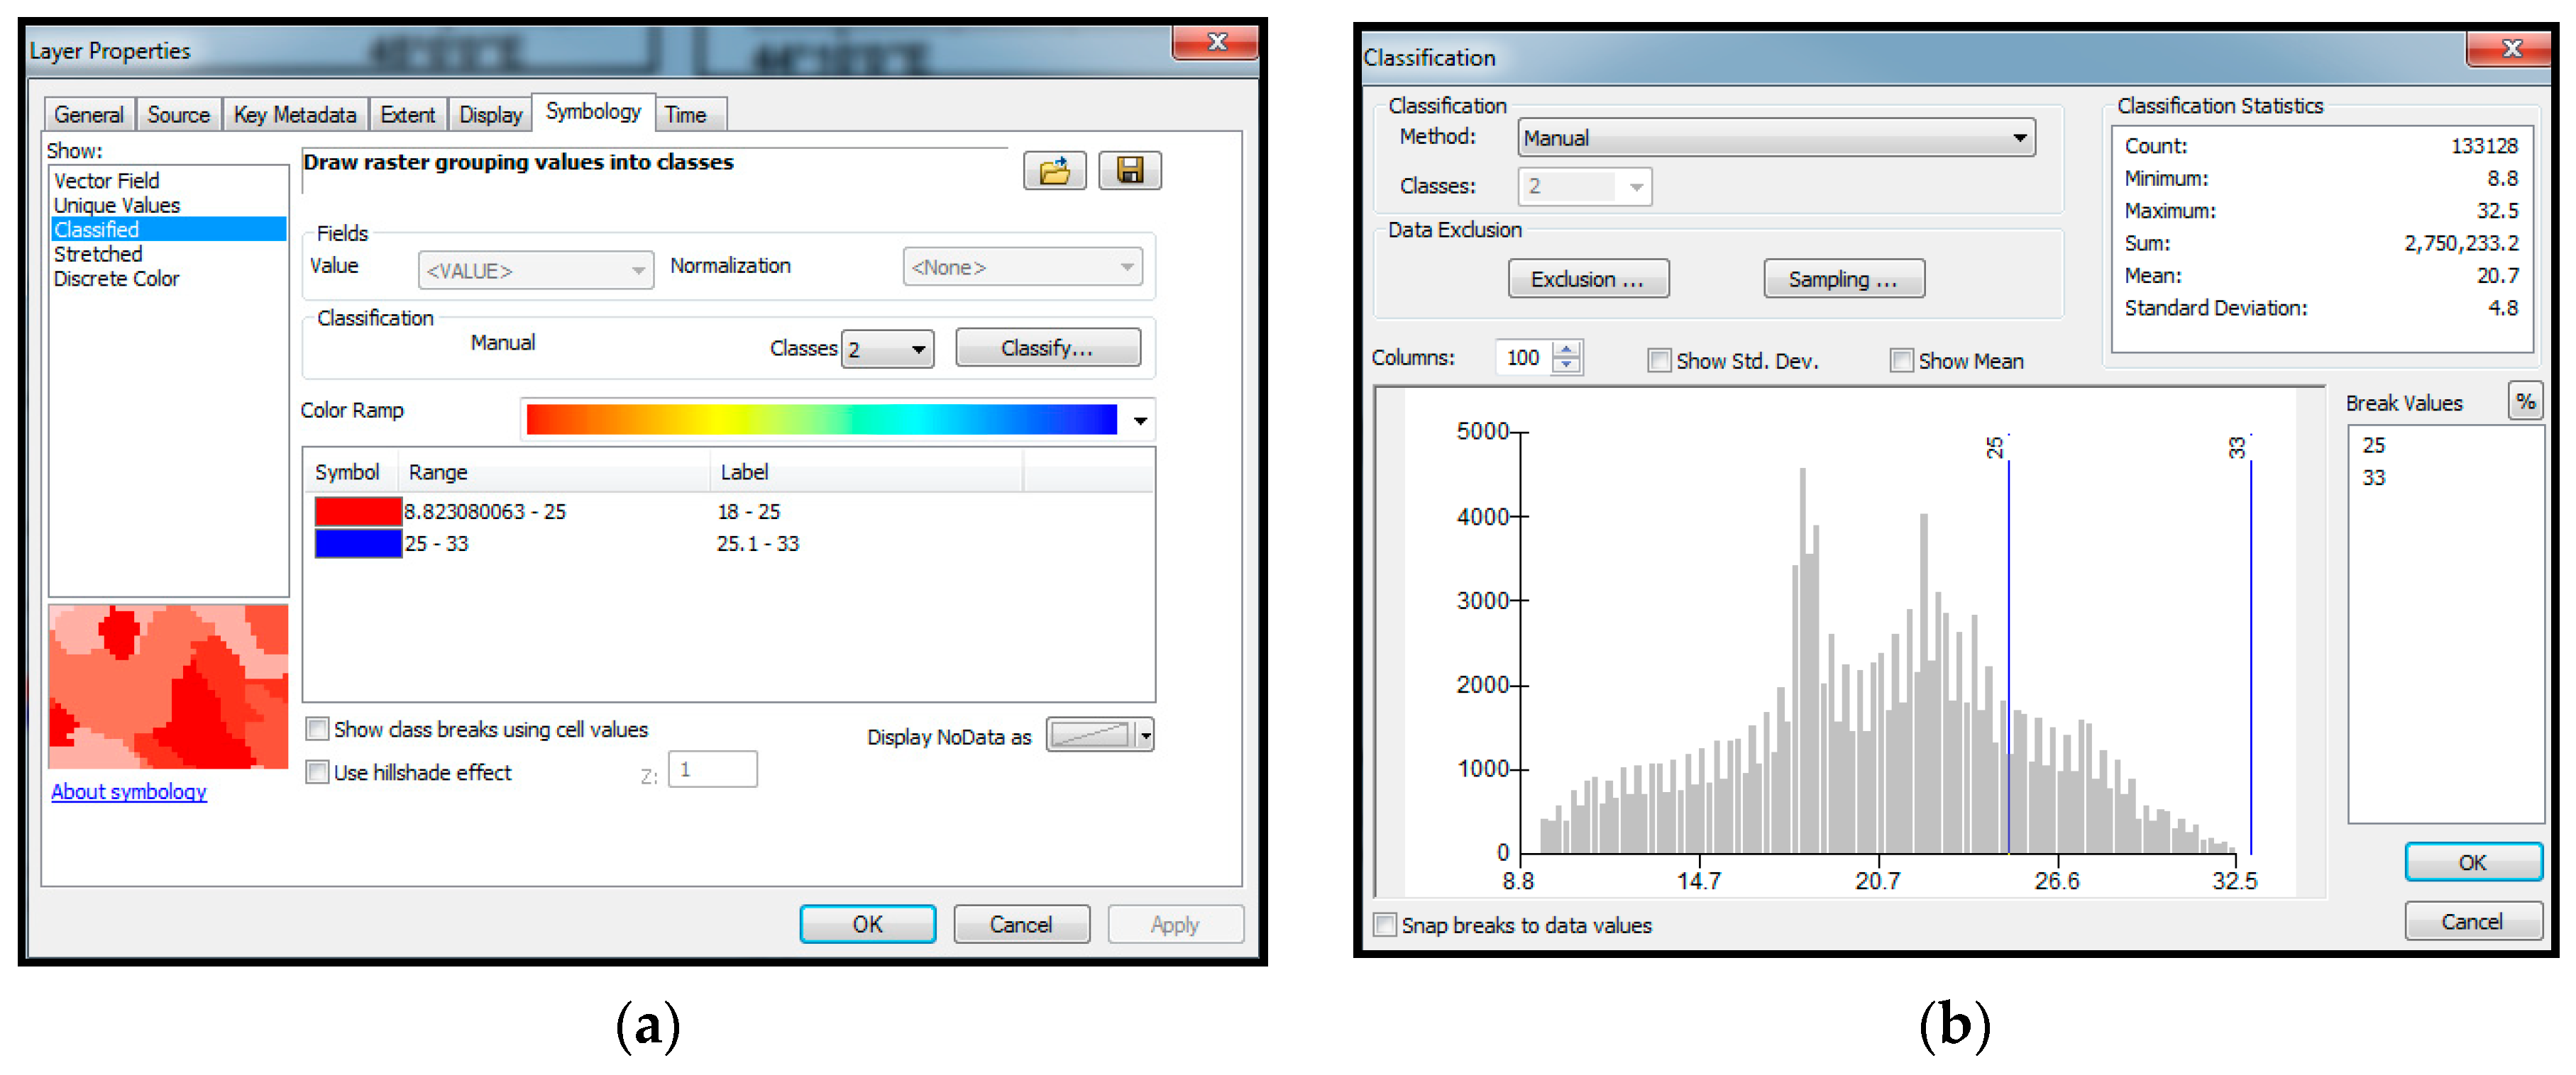Click the red class symbol swatch
This screenshot has width=2576, height=1075.
(x=357, y=511)
